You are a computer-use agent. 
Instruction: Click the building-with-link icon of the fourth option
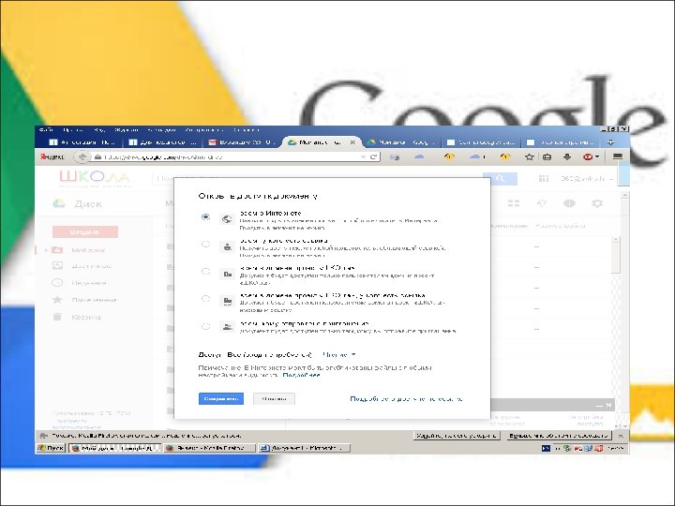(x=227, y=301)
